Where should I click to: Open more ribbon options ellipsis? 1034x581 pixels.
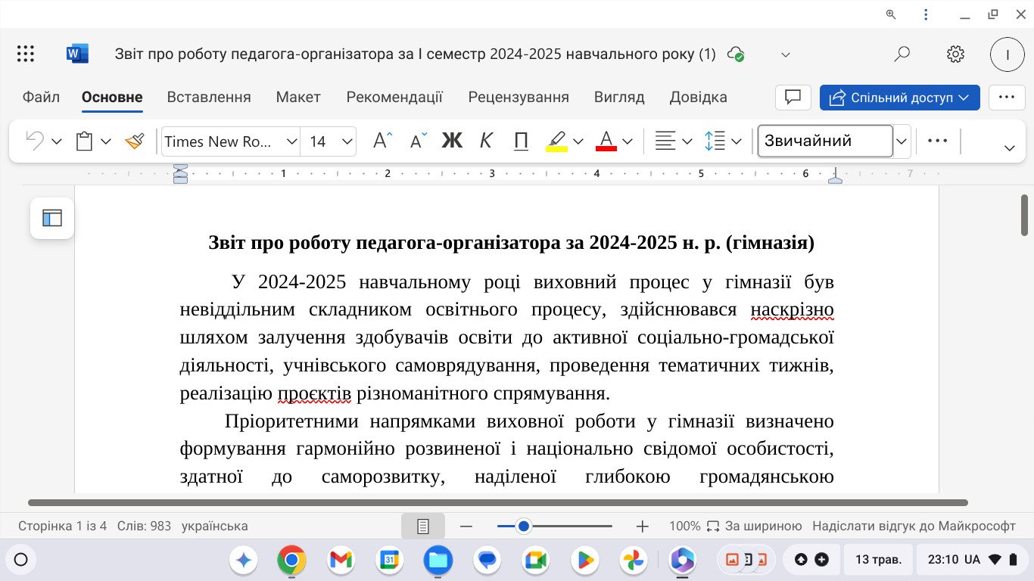[937, 141]
